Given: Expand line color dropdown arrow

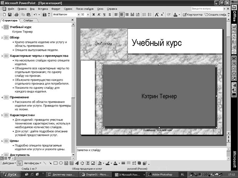Looking at the screenshot, I should coord(111,163).
